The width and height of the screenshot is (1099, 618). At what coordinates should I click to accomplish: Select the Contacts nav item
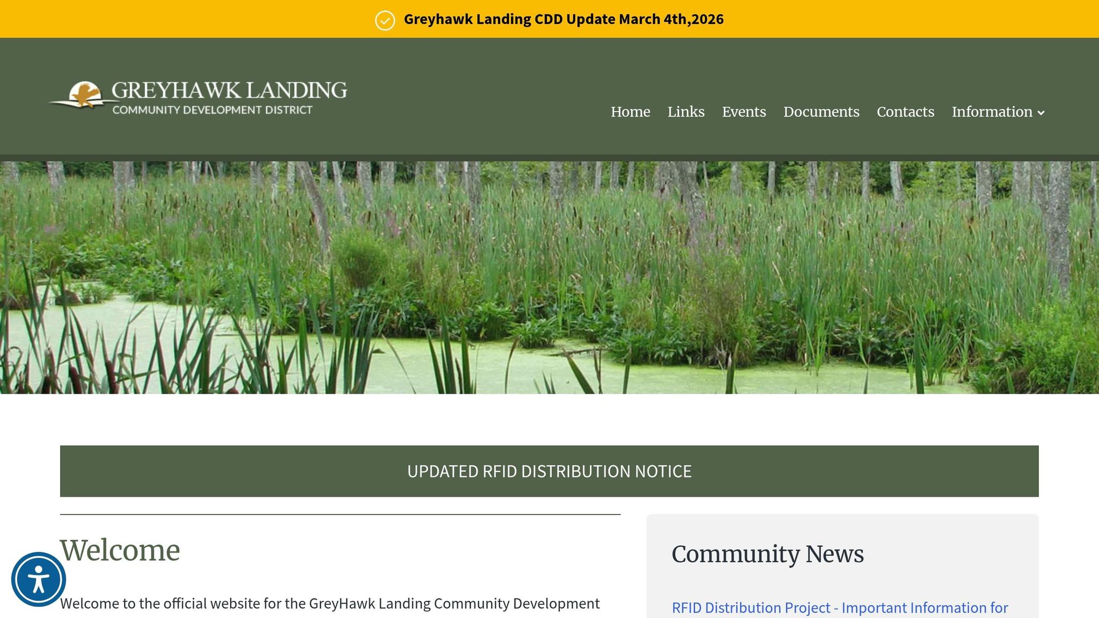tap(905, 112)
